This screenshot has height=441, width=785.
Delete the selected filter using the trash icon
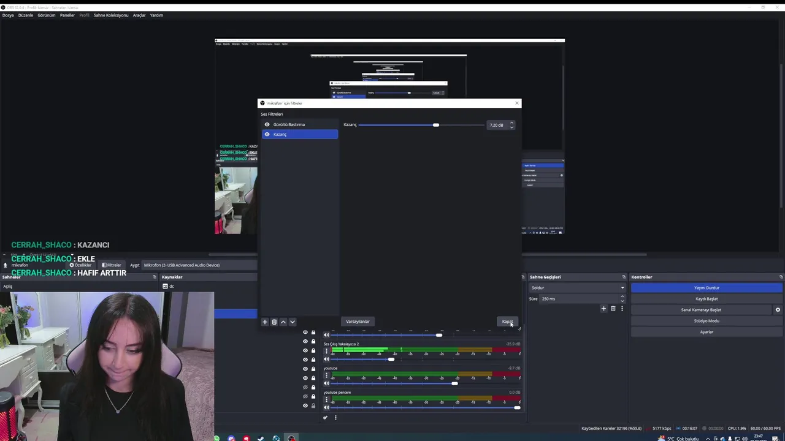274,322
